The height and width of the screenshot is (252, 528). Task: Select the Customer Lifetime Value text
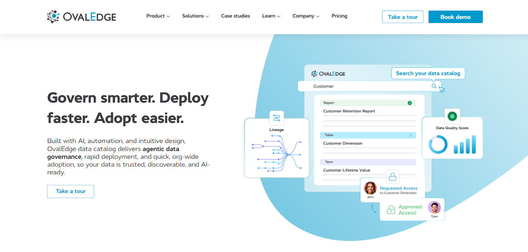click(346, 170)
